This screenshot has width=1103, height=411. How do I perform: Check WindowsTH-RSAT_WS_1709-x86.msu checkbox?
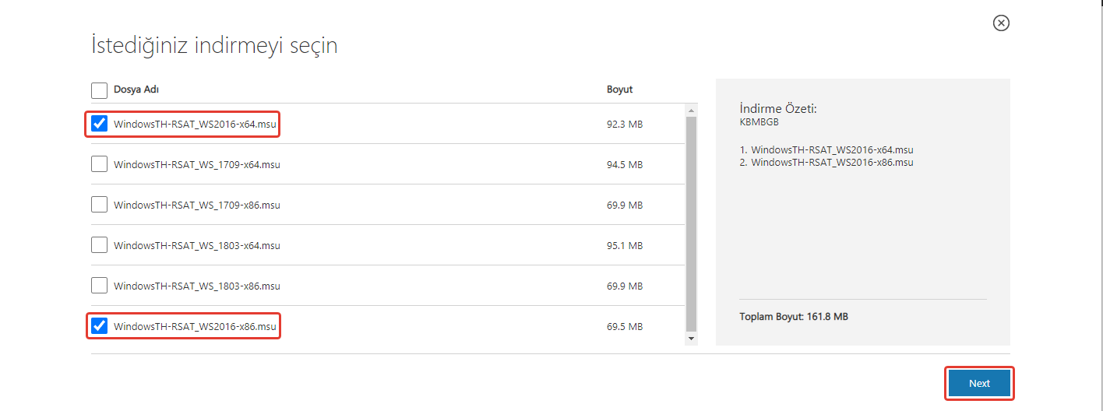[99, 205]
